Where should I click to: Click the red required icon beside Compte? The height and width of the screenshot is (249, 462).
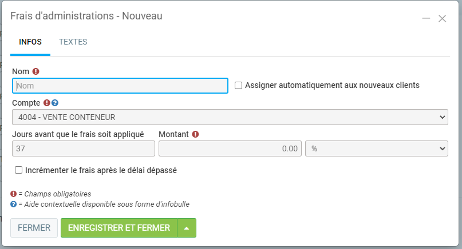coord(47,103)
